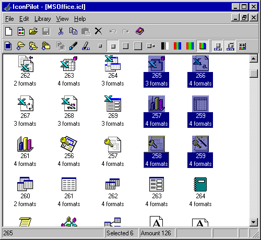
Task: Toggle the dotted-frame icon label button
Action: [x=230, y=46]
